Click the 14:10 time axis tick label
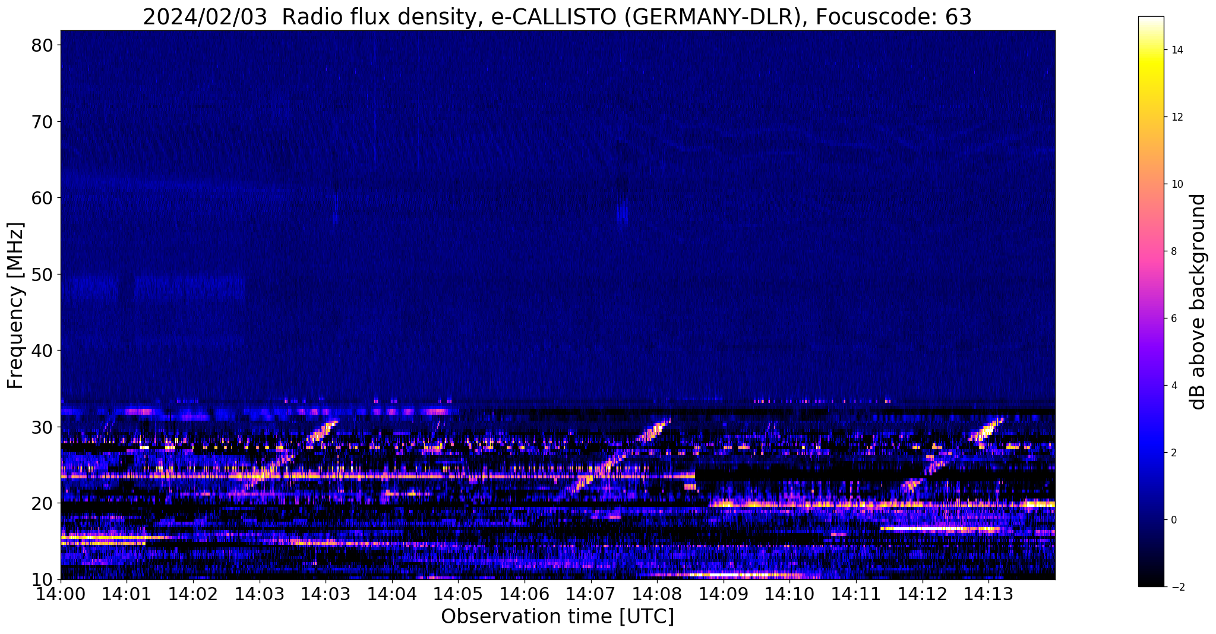1216x634 pixels. (x=790, y=594)
